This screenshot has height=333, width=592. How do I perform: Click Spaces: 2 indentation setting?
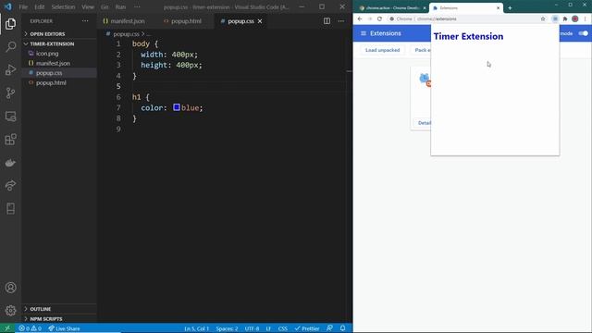[227, 328]
